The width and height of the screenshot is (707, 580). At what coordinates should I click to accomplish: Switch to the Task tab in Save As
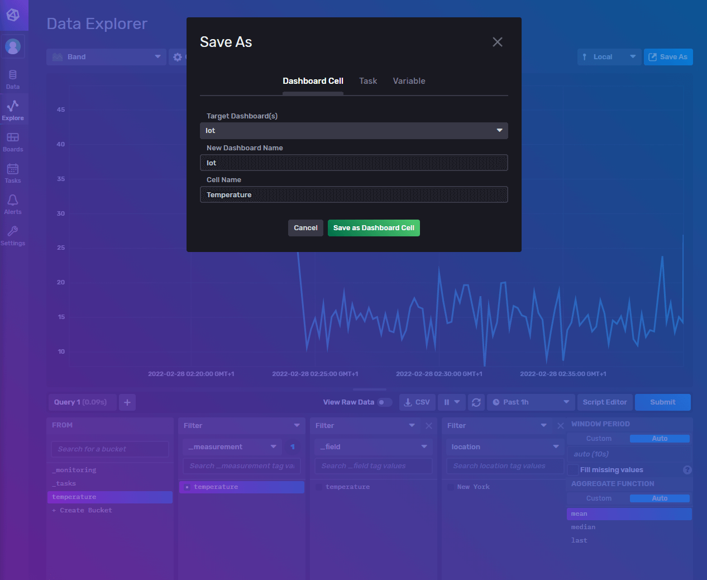point(368,80)
